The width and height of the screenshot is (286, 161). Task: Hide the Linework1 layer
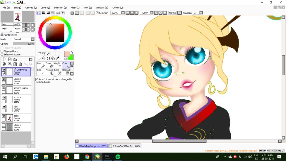coord(4,70)
